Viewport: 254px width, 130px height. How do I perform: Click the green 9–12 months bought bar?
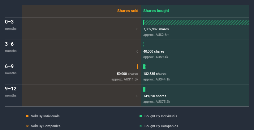(x=144, y=89)
